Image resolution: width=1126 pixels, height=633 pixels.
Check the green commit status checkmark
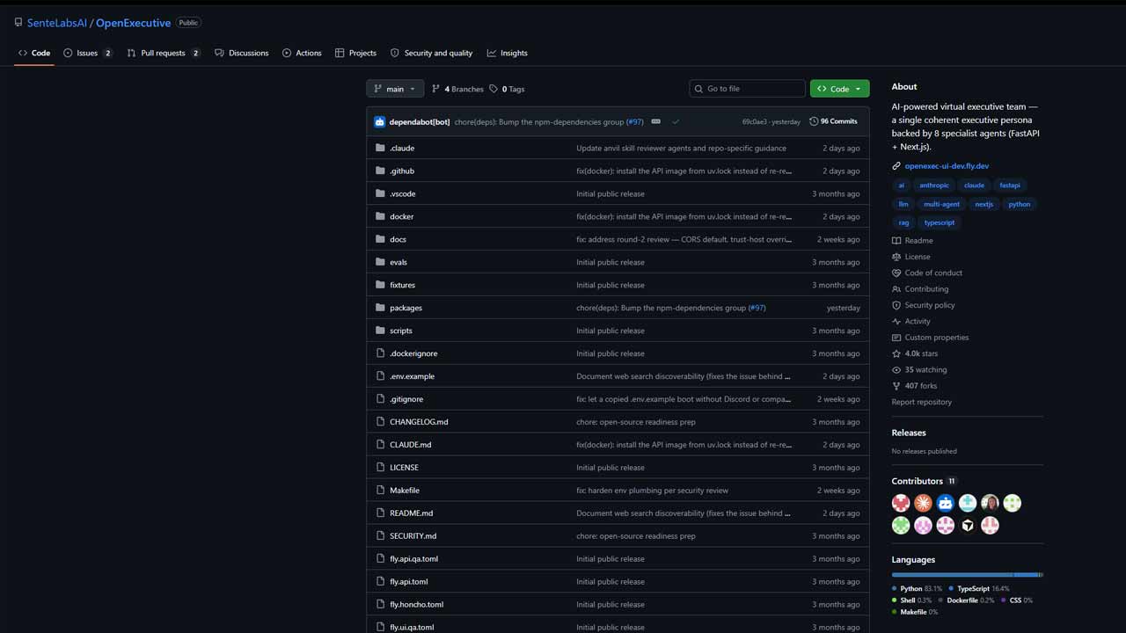[x=676, y=121]
